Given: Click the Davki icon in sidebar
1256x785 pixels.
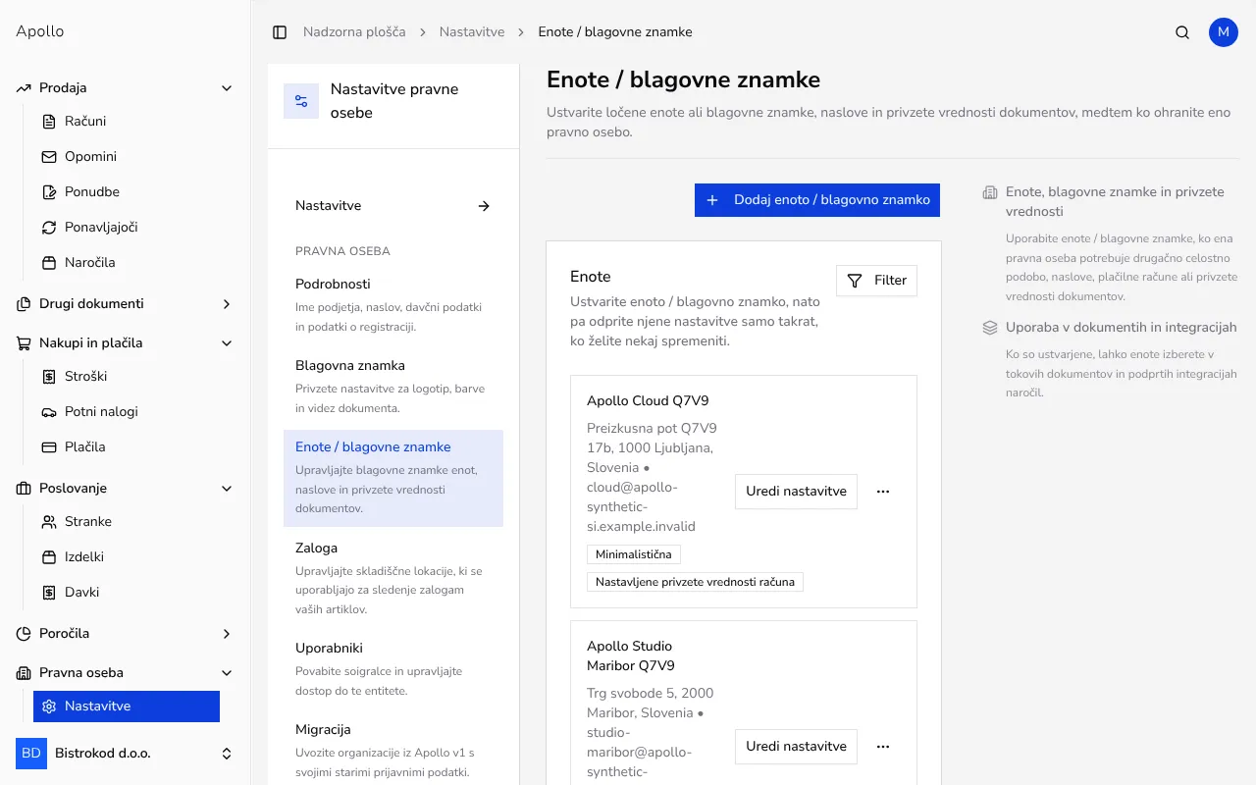Looking at the screenshot, I should (49, 593).
